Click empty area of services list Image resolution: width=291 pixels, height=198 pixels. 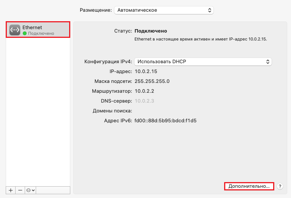(x=38, y=111)
